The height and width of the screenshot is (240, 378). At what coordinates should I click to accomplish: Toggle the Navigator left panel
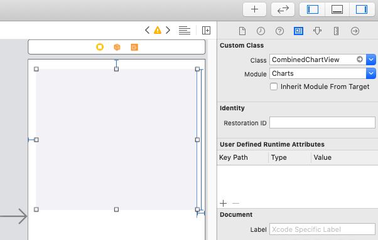[313, 9]
